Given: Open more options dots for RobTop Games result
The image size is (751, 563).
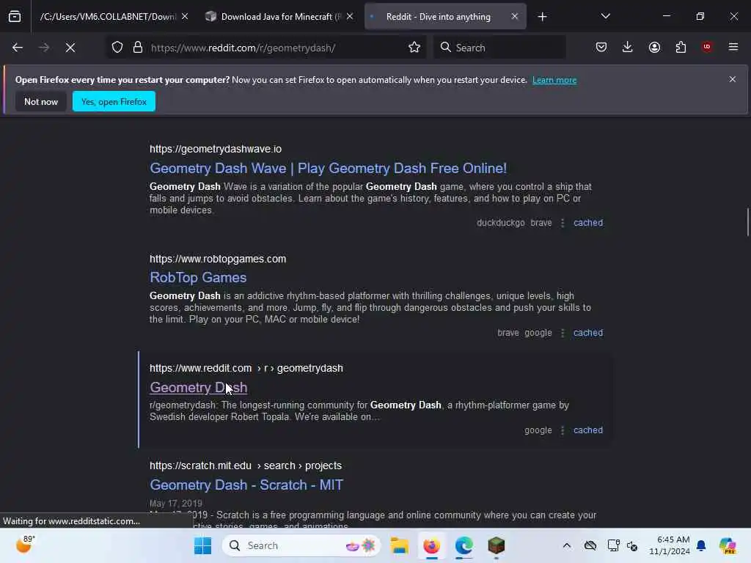Looking at the screenshot, I should [563, 333].
